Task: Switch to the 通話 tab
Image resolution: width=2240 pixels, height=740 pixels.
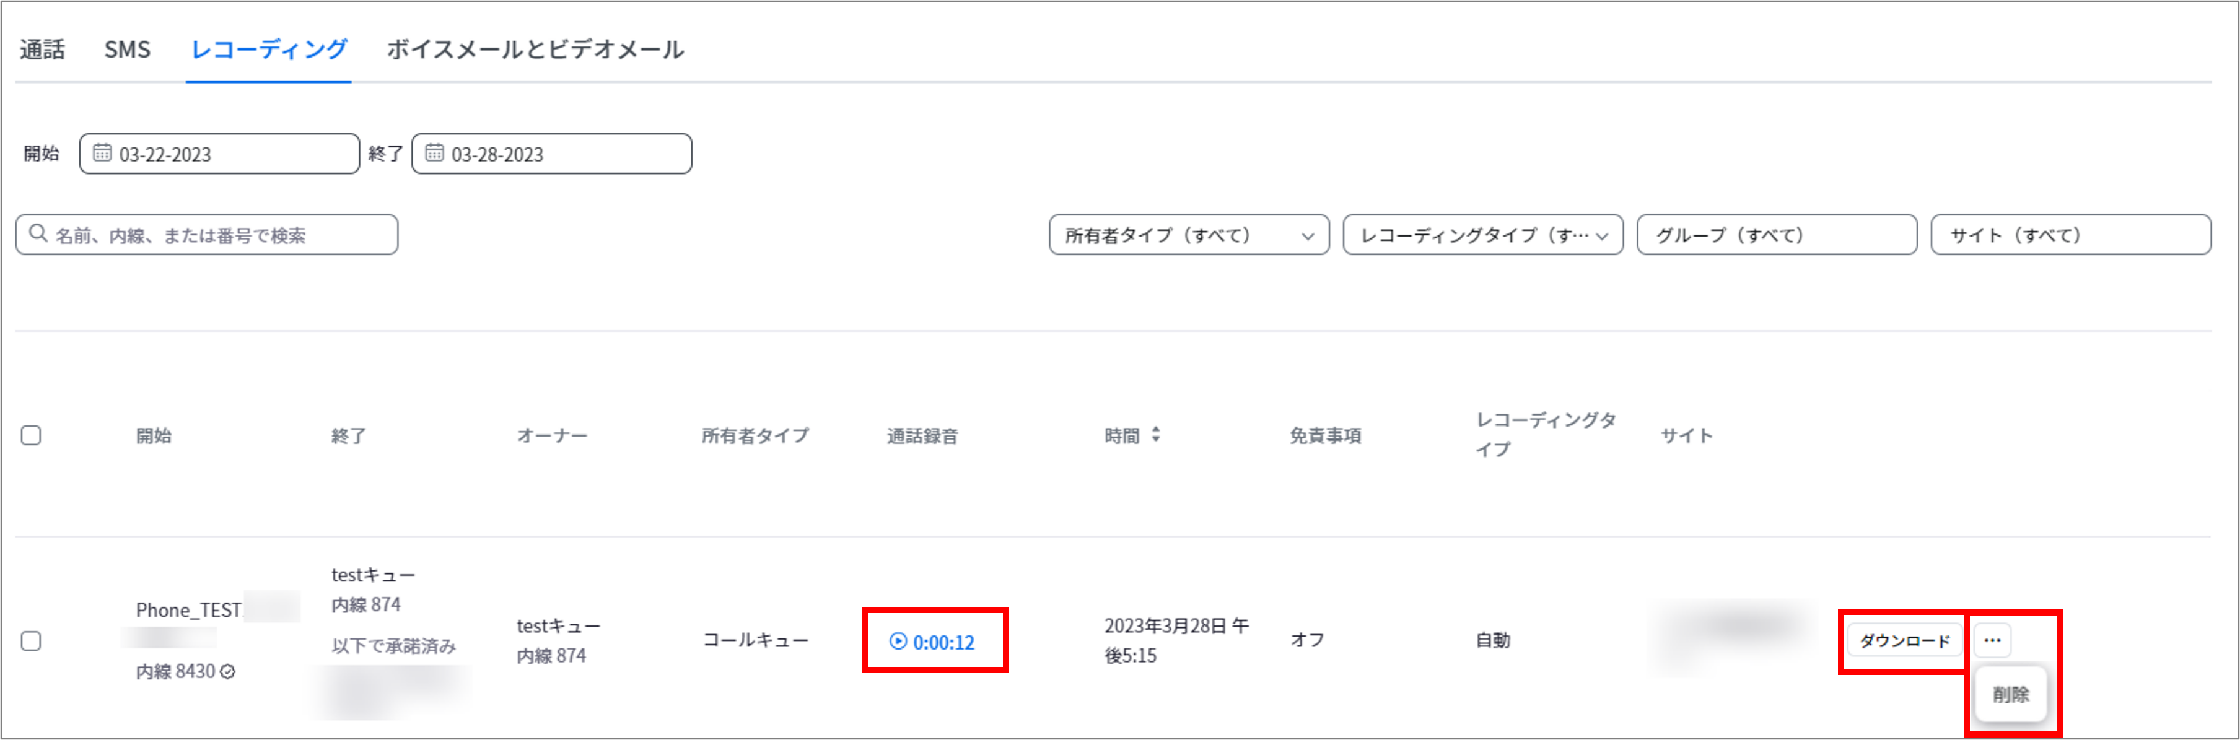Action: pyautogui.click(x=42, y=50)
